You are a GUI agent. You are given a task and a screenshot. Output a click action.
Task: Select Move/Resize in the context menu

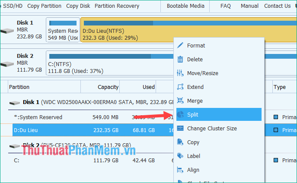coord(219,73)
